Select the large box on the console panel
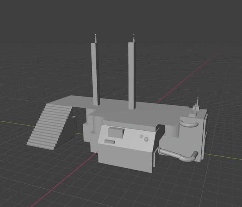242x207 pixels. tap(116, 132)
